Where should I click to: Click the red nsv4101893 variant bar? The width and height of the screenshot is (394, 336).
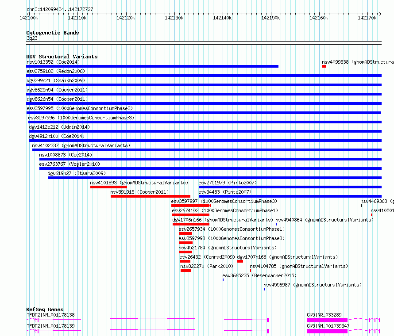(108, 187)
